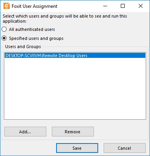Open the Add... users dialog
The width and height of the screenshot is (150, 156).
coord(25,132)
